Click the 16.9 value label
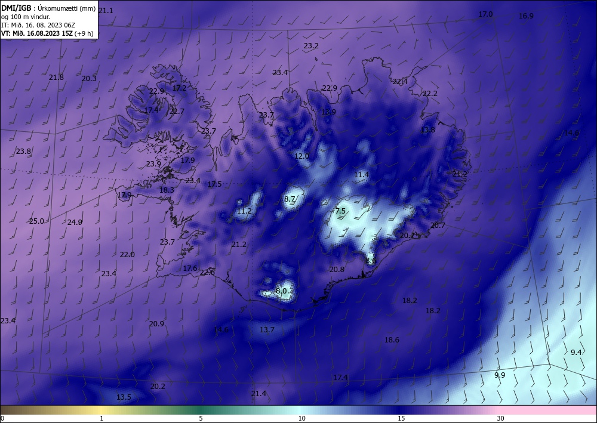This screenshot has height=423, width=597. [526, 16]
